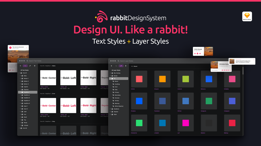Pick the Hangouts green fill swatch
Screen dimensions: 261x146
pyautogui.click(x=209, y=101)
